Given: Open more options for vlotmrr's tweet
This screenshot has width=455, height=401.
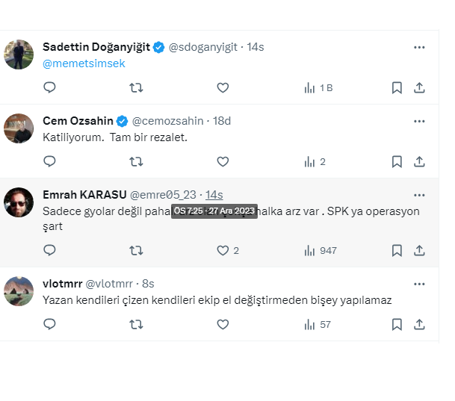Looking at the screenshot, I should coord(419,284).
